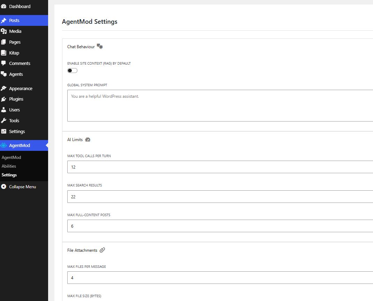Open the Comments menu item

24,64
